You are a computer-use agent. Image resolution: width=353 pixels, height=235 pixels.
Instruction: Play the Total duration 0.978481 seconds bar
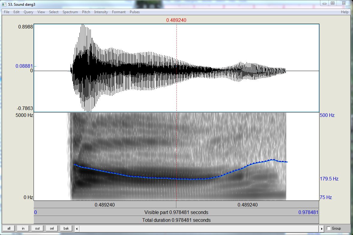pyautogui.click(x=176, y=220)
